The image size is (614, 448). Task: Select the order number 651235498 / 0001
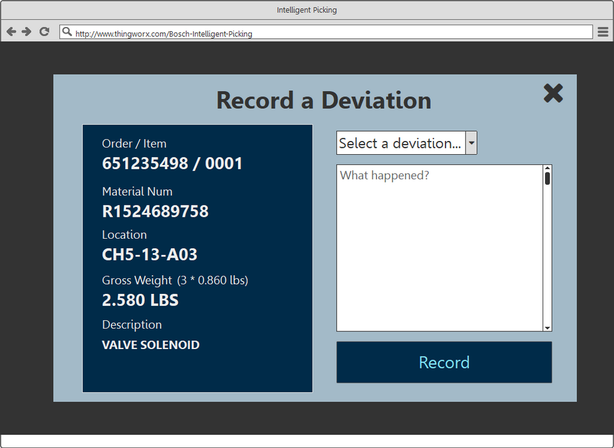click(x=172, y=164)
